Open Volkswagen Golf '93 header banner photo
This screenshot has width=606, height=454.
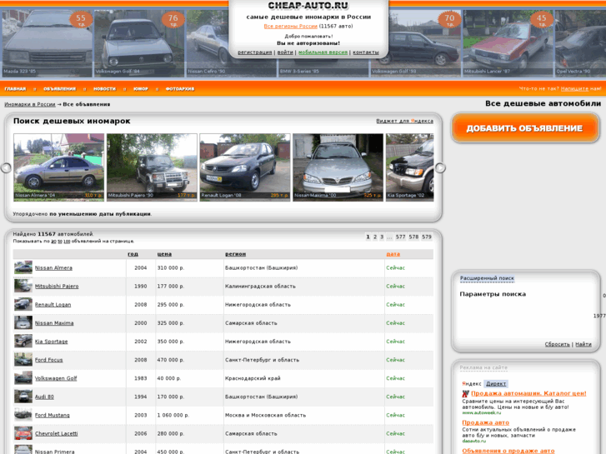click(x=416, y=43)
